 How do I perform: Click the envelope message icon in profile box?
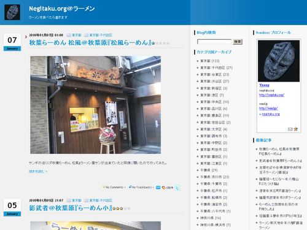[x=290, y=129]
